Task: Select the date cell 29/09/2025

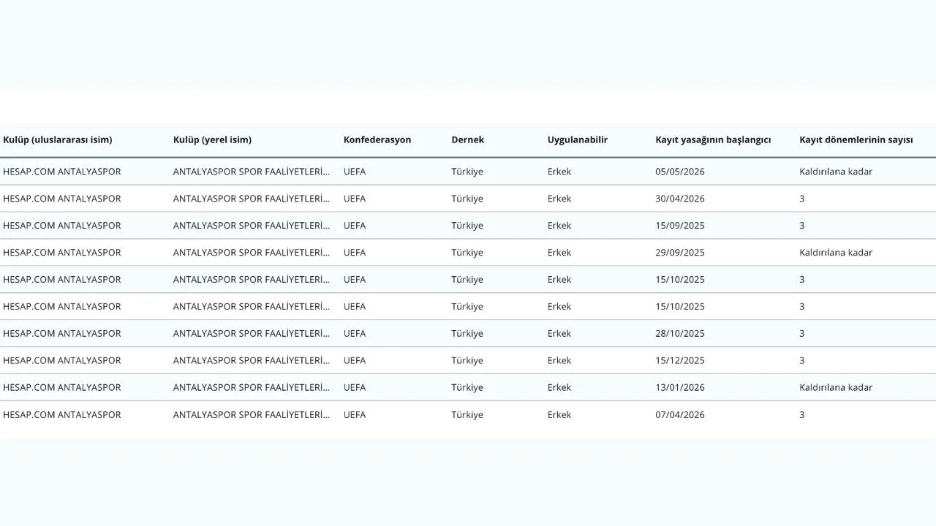Action: (680, 253)
